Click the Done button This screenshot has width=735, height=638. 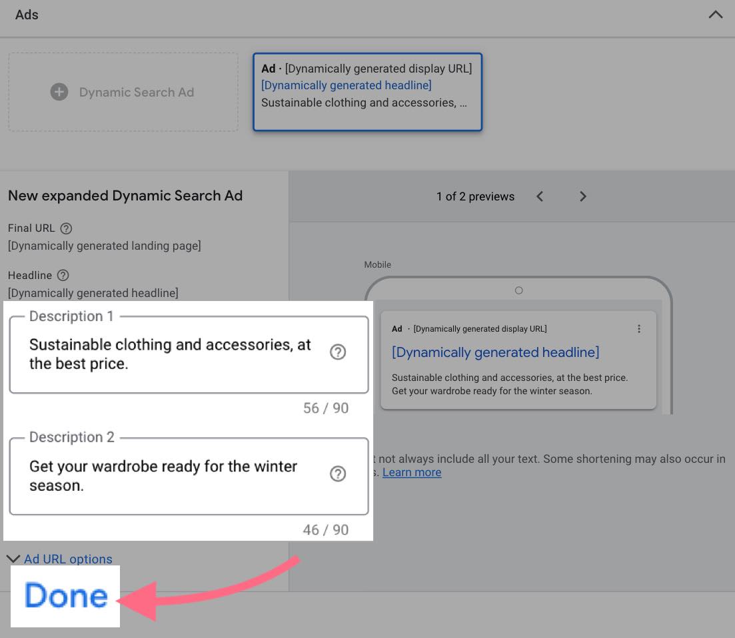coord(65,596)
